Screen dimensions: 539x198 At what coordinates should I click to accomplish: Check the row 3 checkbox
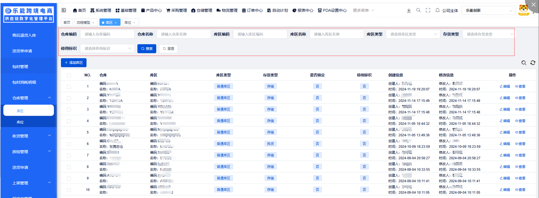[69, 110]
